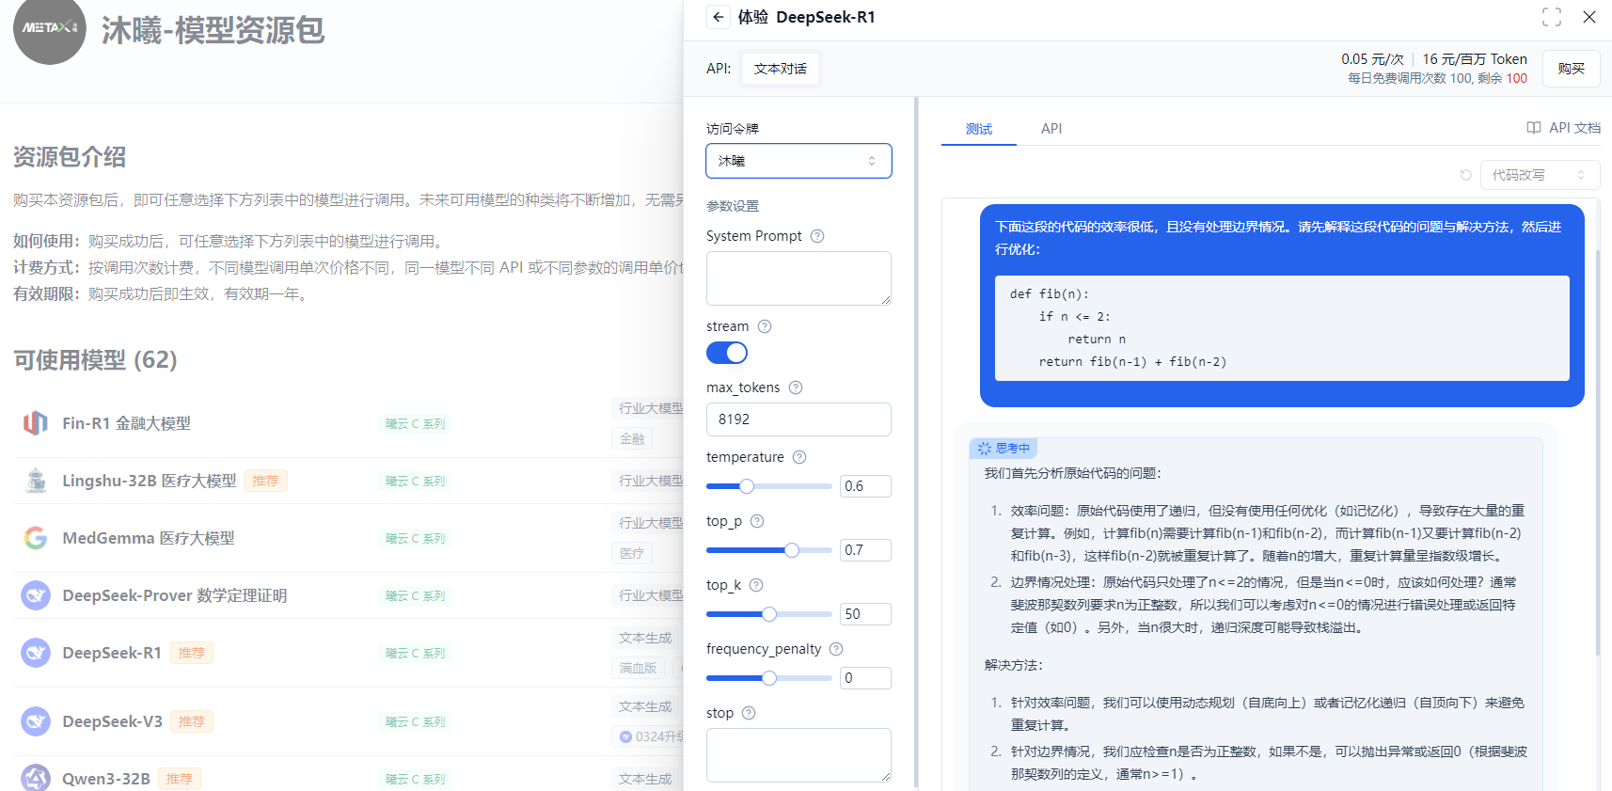Select the 文本对话 API option

(781, 69)
